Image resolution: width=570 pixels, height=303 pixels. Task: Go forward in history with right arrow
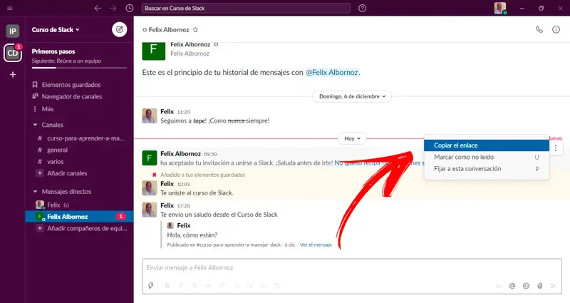[x=113, y=8]
